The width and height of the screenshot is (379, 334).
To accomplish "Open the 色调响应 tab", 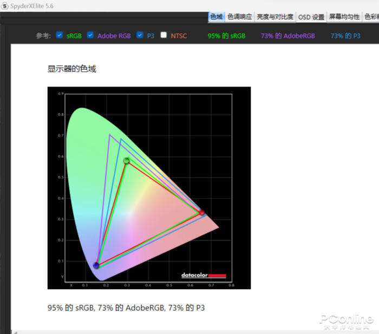I will point(239,17).
